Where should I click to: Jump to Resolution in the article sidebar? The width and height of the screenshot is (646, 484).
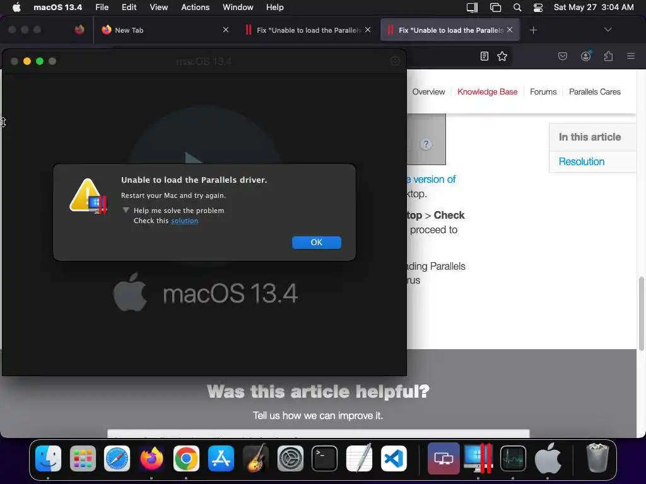click(x=581, y=162)
